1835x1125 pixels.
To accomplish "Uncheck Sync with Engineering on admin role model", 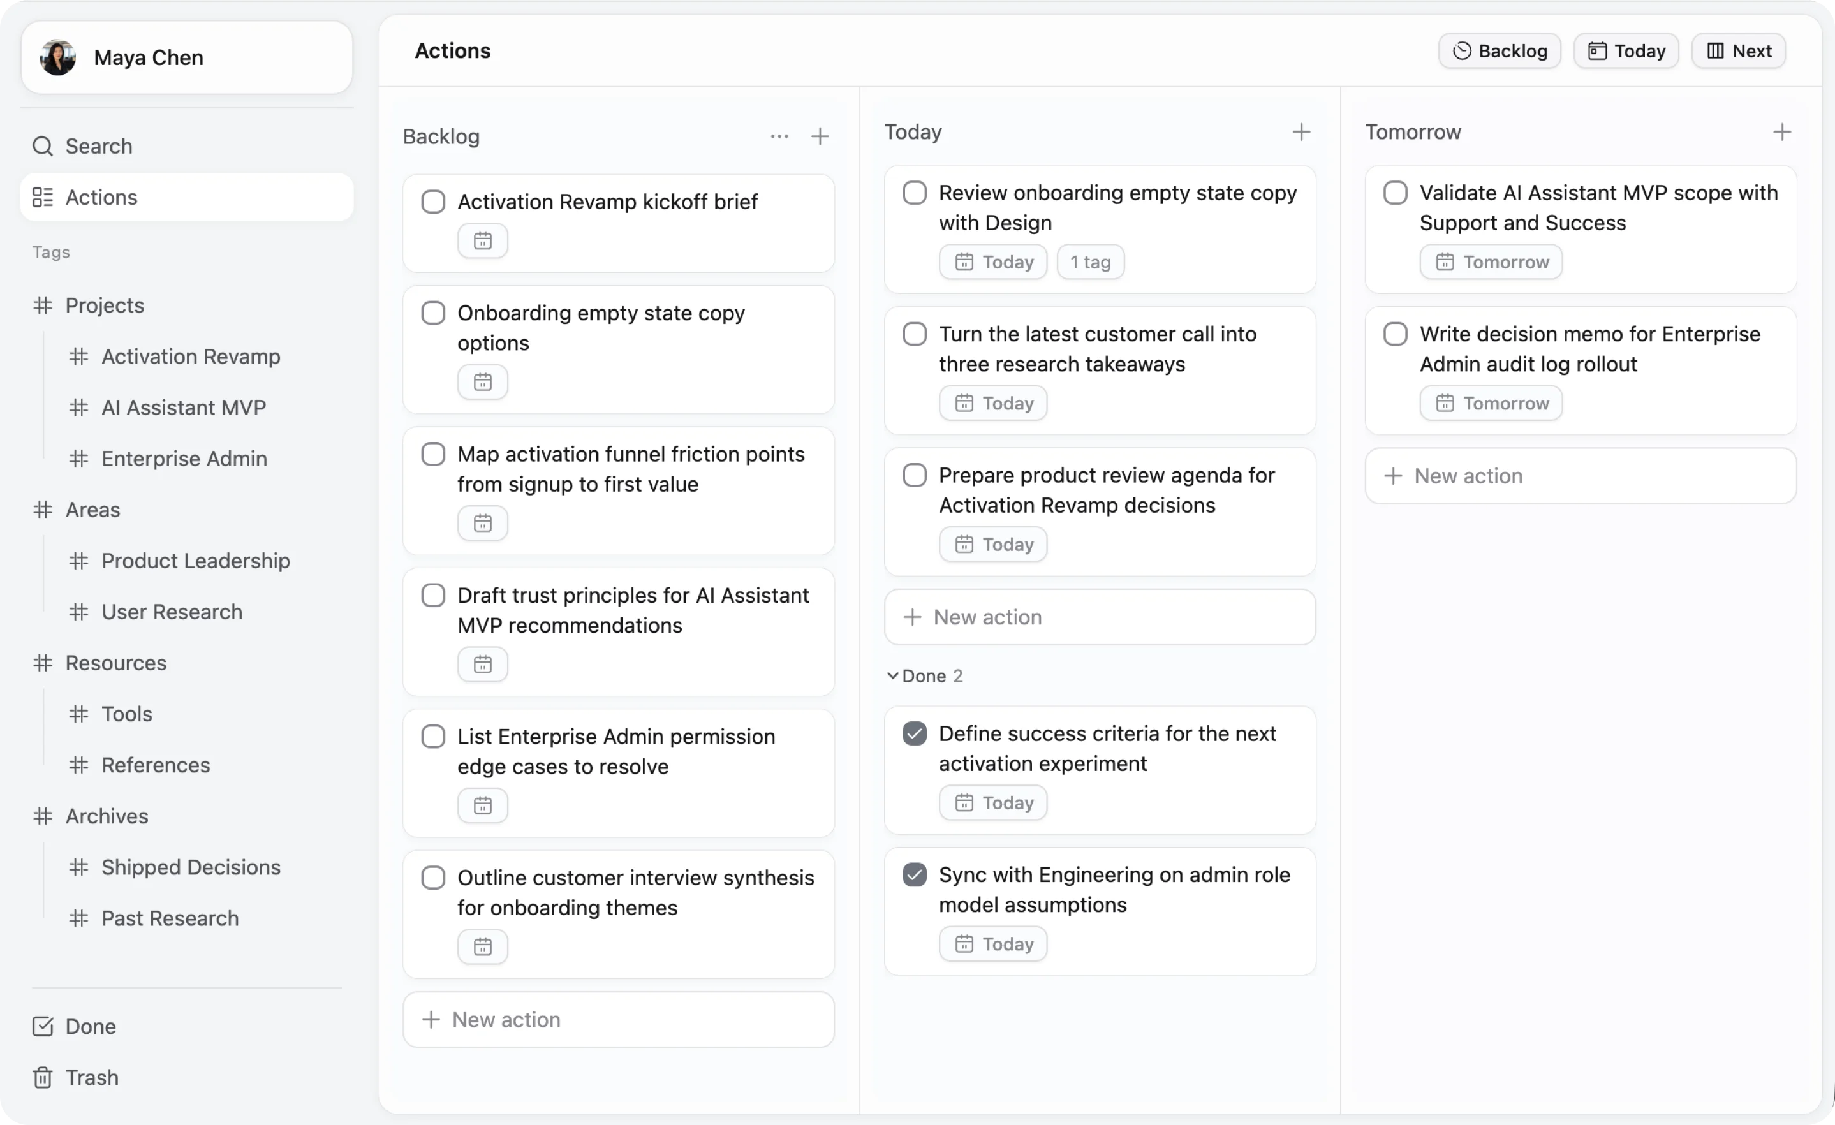I will tap(915, 875).
